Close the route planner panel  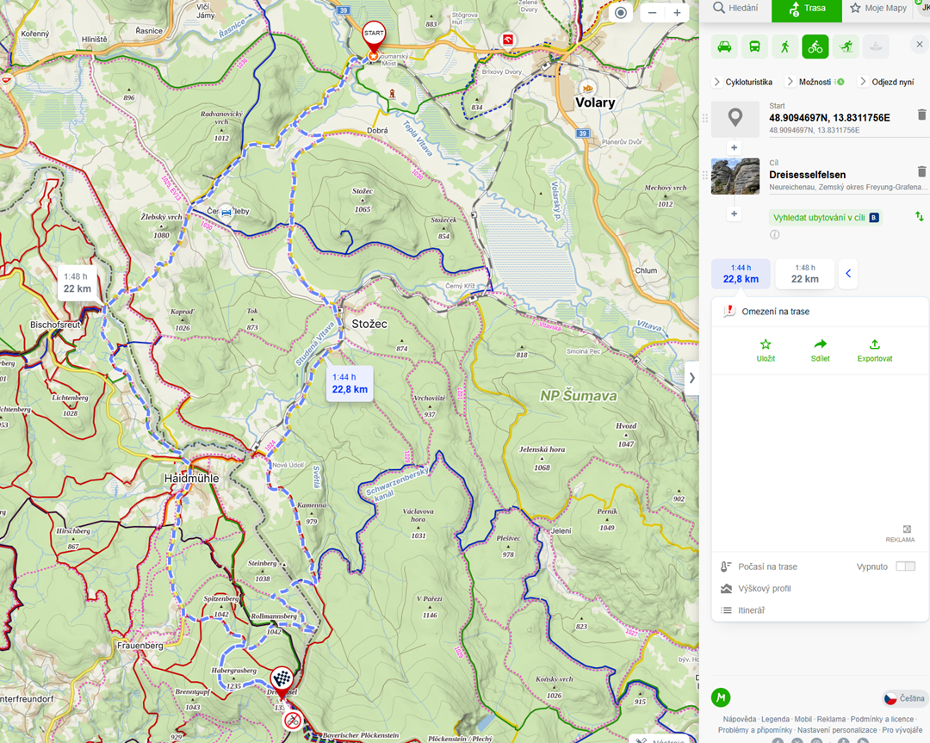(x=920, y=45)
